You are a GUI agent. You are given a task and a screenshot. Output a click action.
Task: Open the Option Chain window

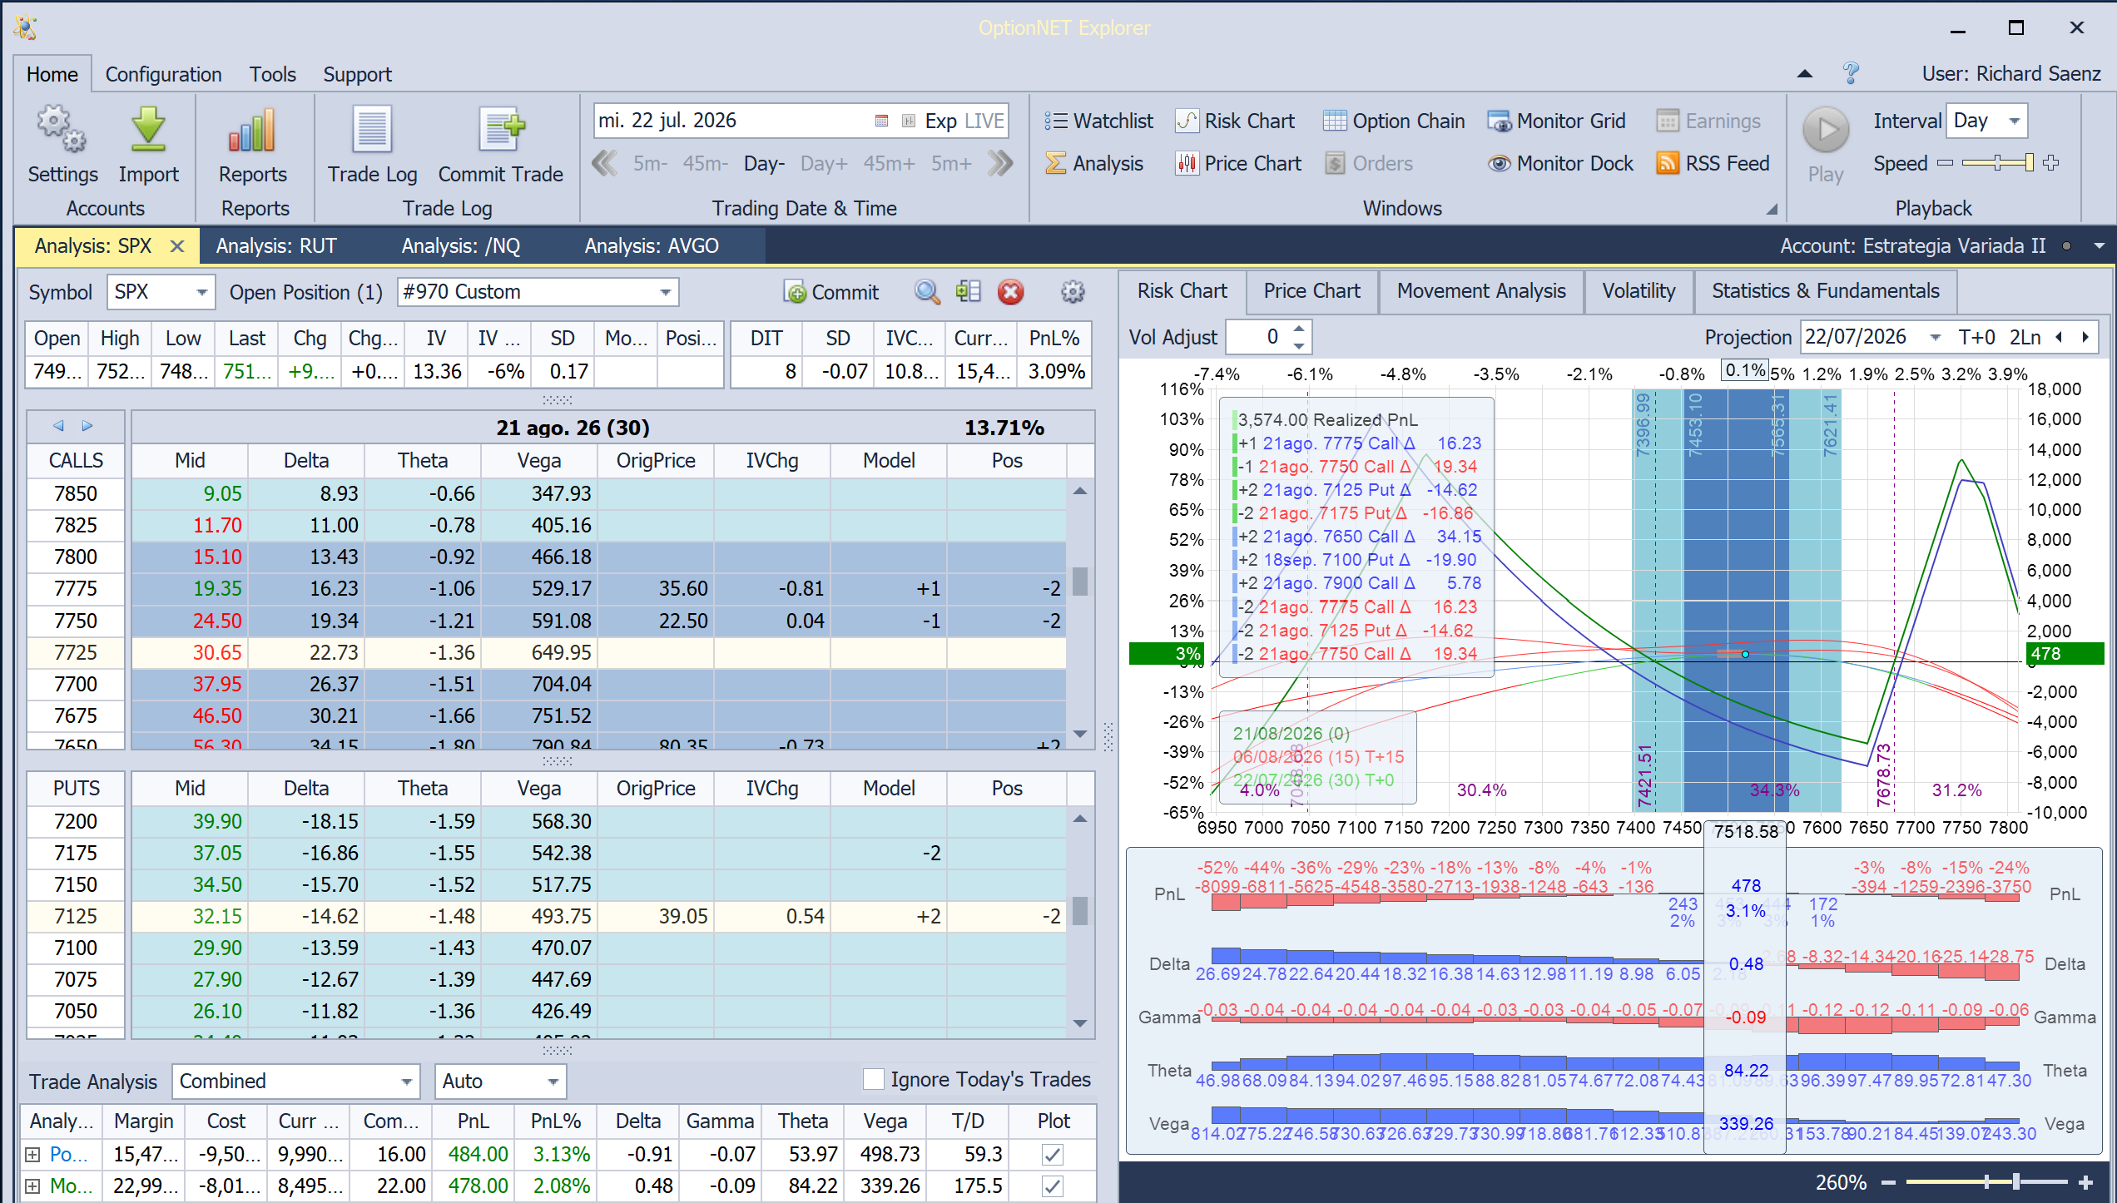pyautogui.click(x=1394, y=121)
